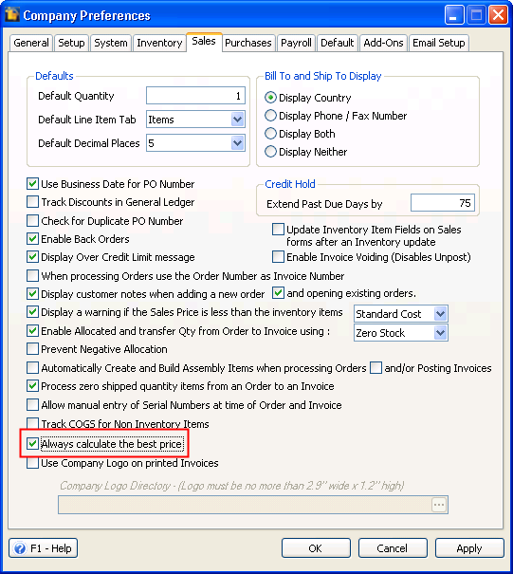Click the Apply button
513x574 pixels.
tap(469, 548)
